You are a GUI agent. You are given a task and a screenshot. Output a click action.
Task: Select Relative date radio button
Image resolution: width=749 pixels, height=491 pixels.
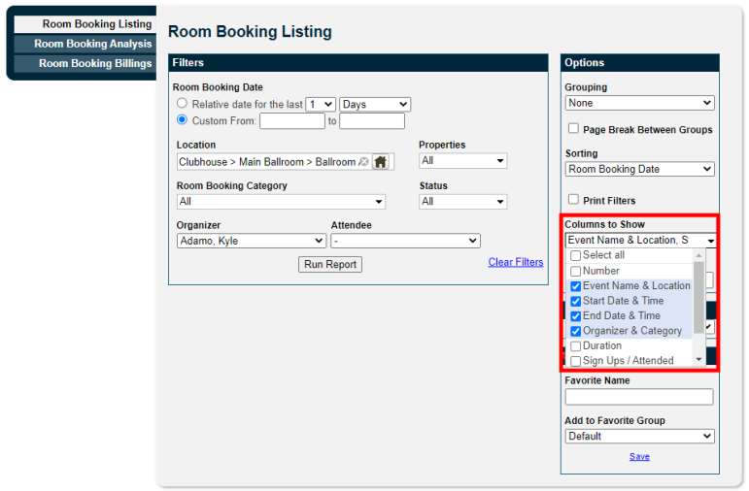click(x=182, y=103)
